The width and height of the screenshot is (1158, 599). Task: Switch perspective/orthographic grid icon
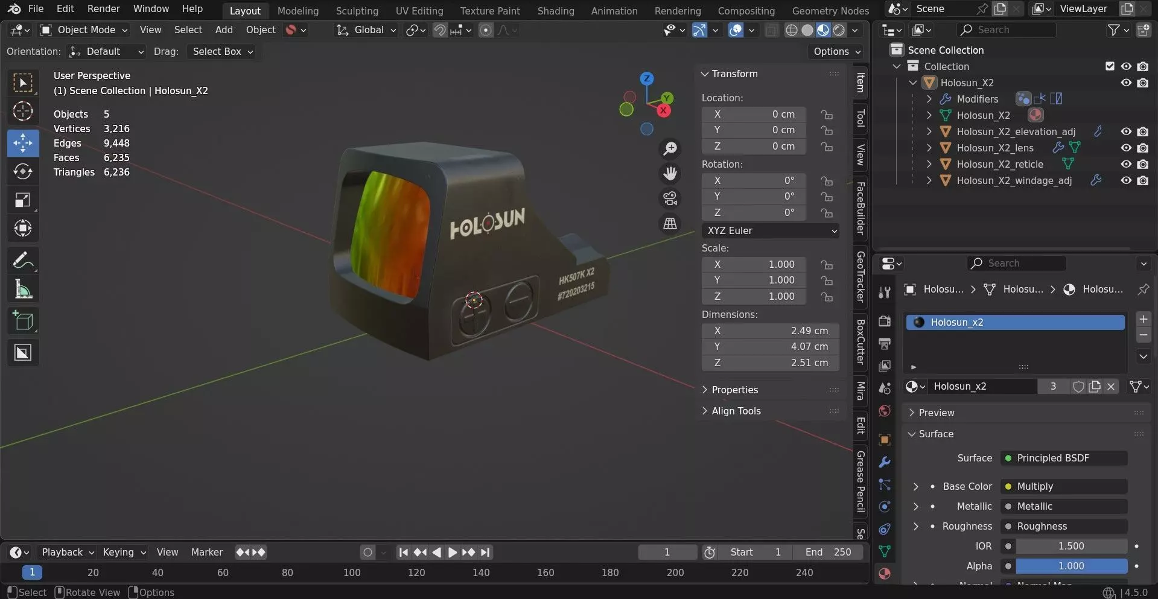click(670, 223)
